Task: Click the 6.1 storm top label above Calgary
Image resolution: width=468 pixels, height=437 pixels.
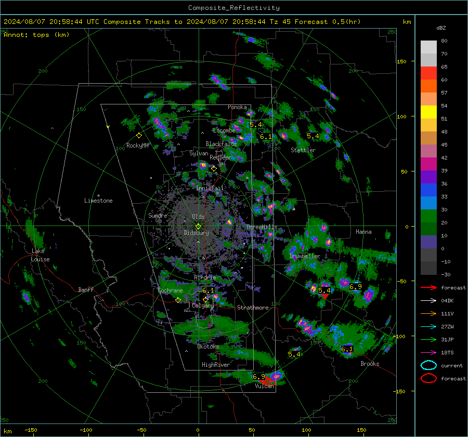Action: point(208,290)
